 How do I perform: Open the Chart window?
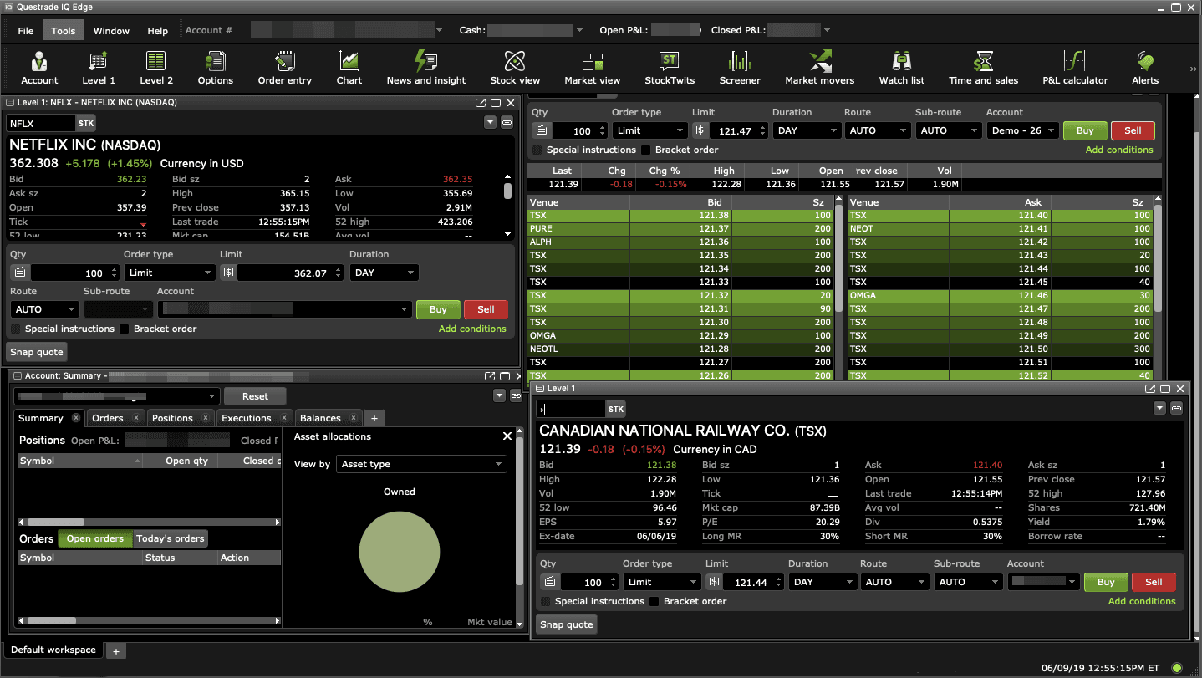(x=349, y=67)
